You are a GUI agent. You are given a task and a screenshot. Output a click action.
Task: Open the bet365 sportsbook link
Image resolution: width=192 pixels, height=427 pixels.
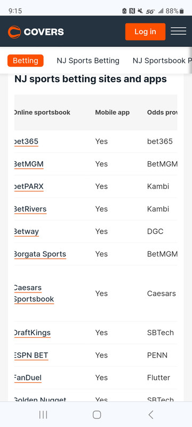coord(26,141)
